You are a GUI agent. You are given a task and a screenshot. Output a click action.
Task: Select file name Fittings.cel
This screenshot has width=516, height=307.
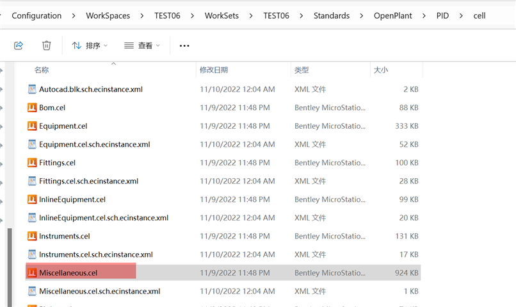pyautogui.click(x=57, y=163)
